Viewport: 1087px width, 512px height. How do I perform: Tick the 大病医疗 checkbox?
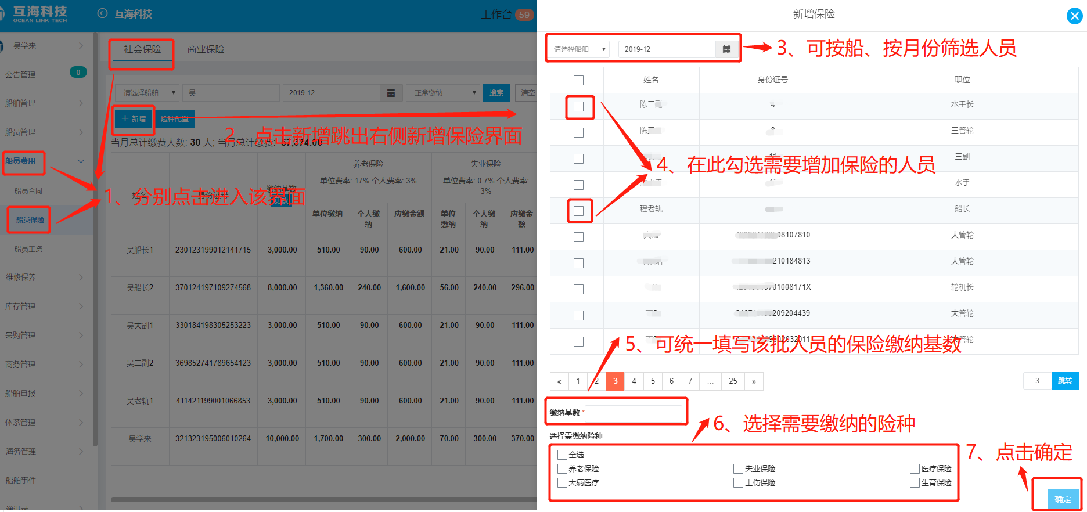coord(562,482)
